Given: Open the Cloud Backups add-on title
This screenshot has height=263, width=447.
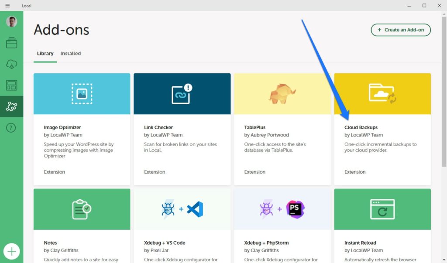Looking at the screenshot, I should (x=361, y=127).
